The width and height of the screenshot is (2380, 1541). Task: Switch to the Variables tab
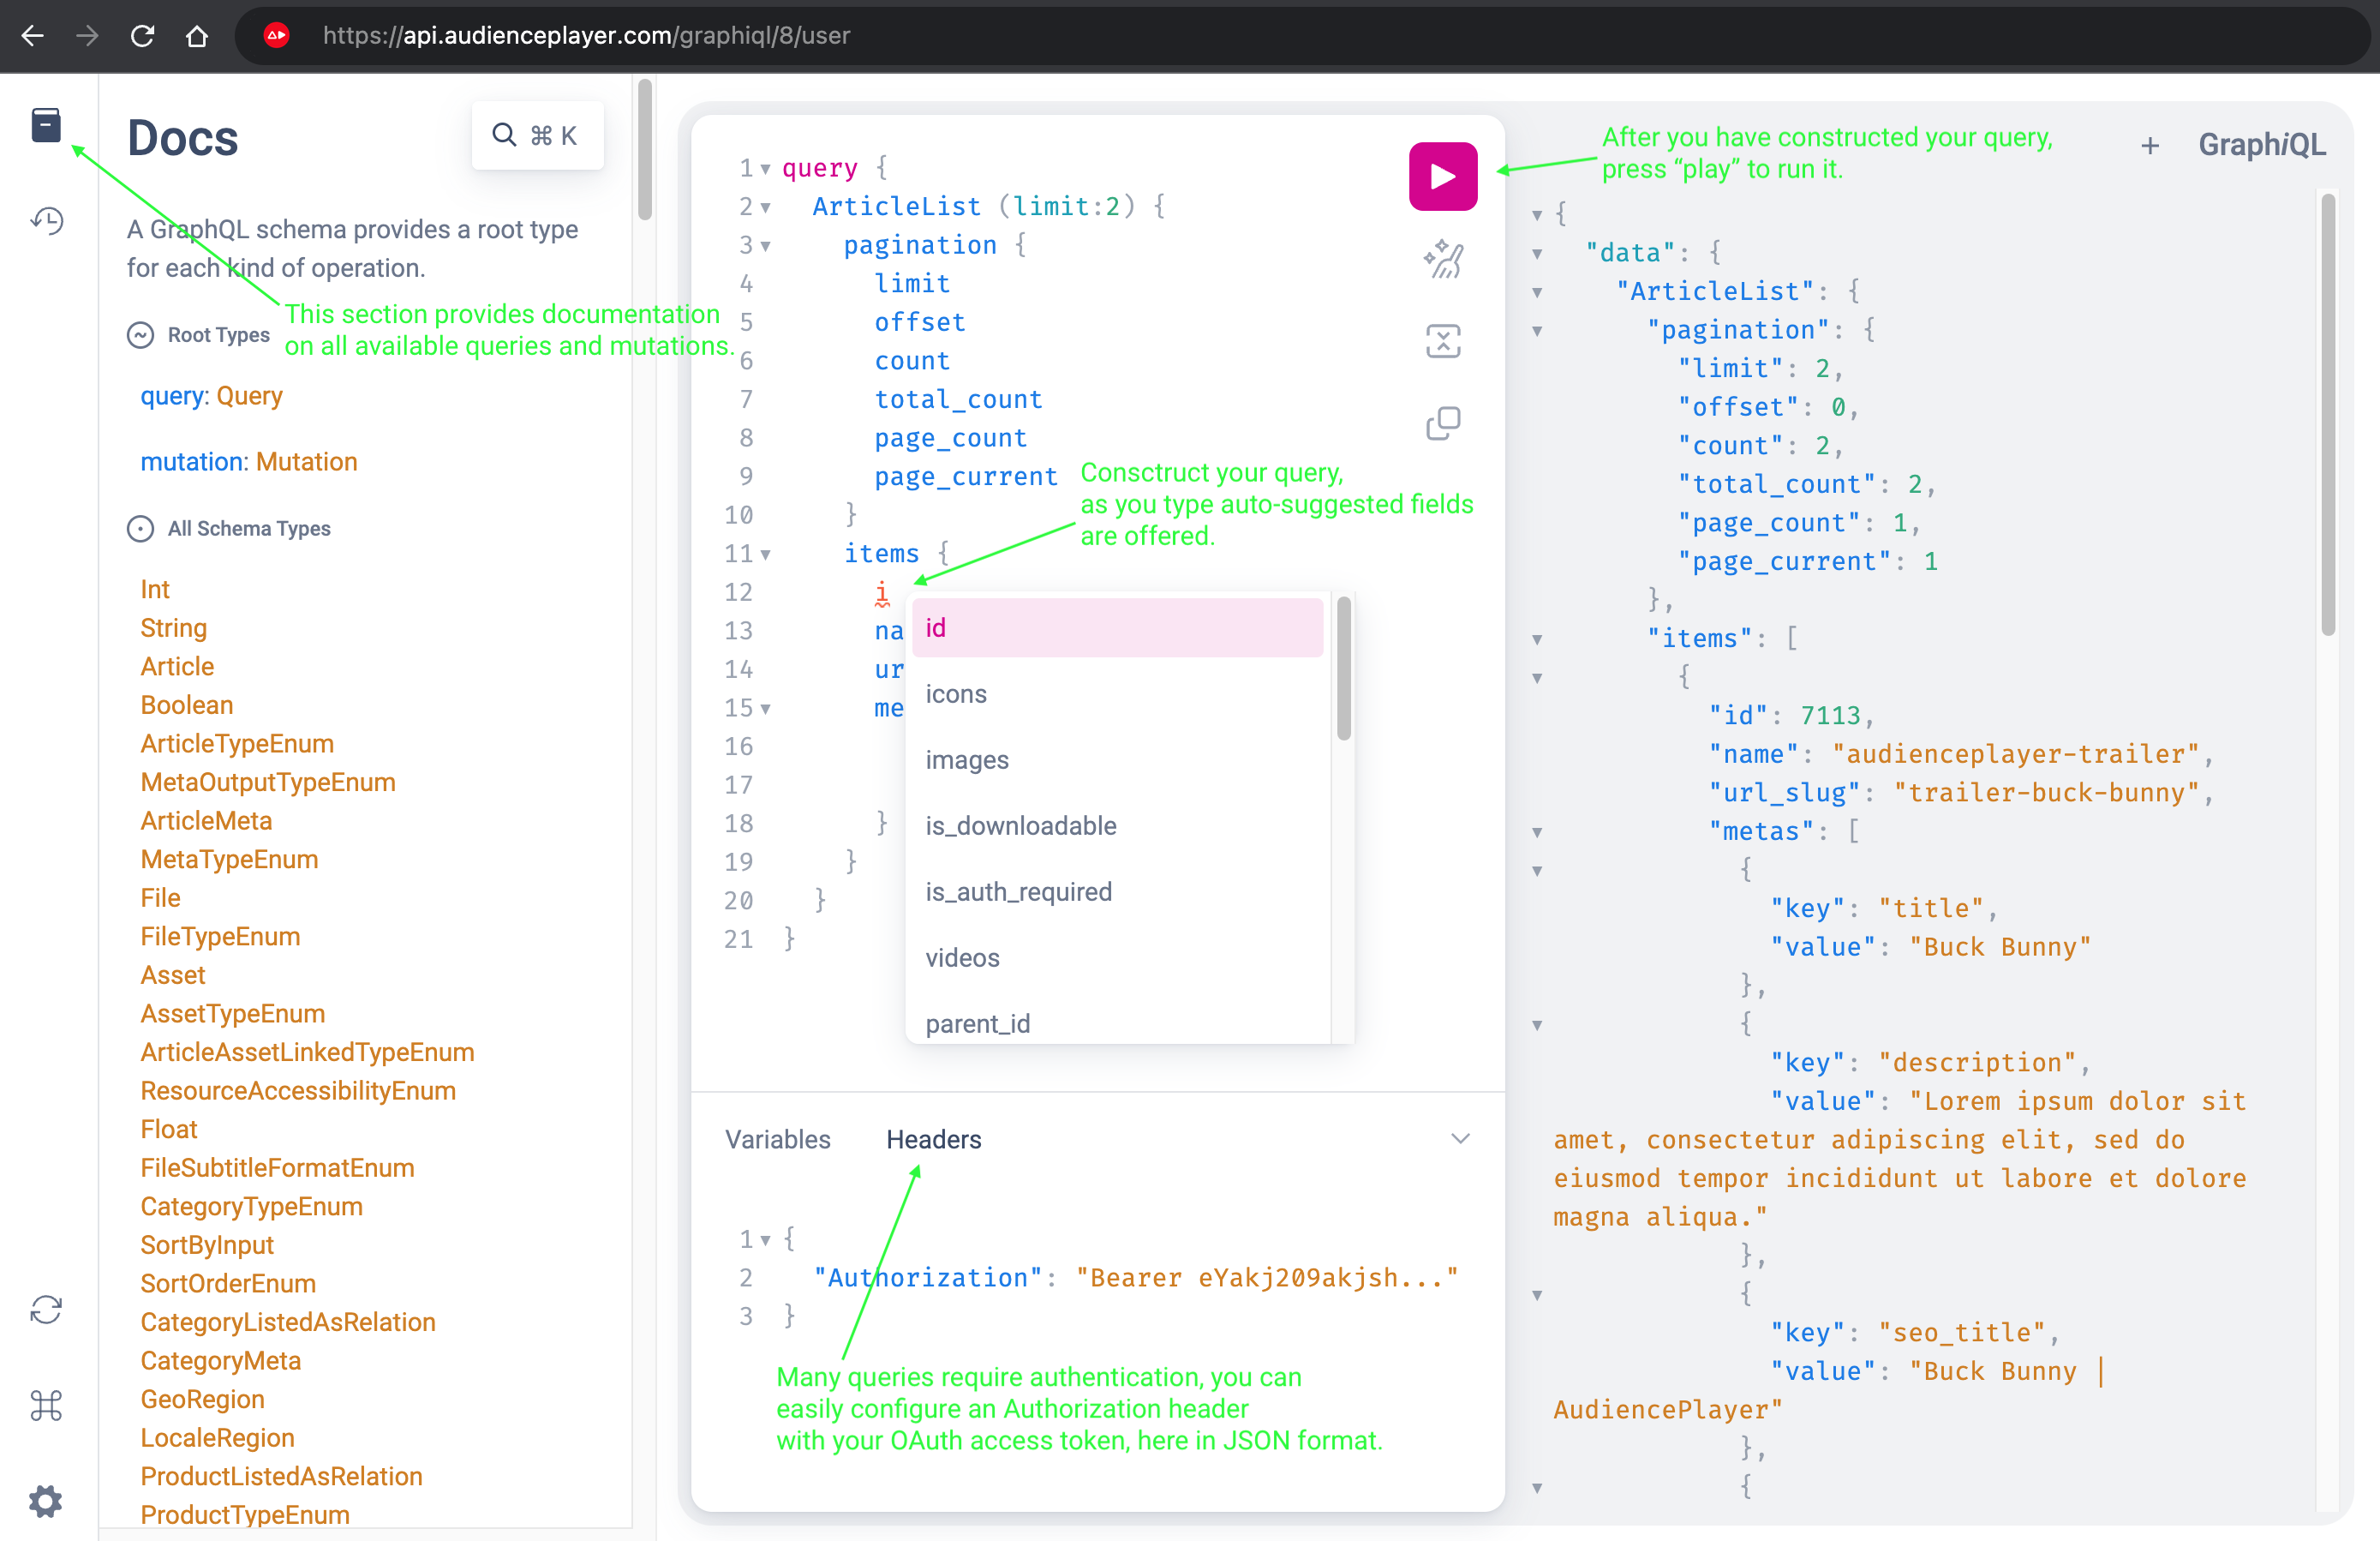[x=777, y=1140]
